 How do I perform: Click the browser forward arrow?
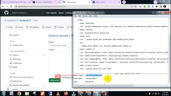click(7, 6)
